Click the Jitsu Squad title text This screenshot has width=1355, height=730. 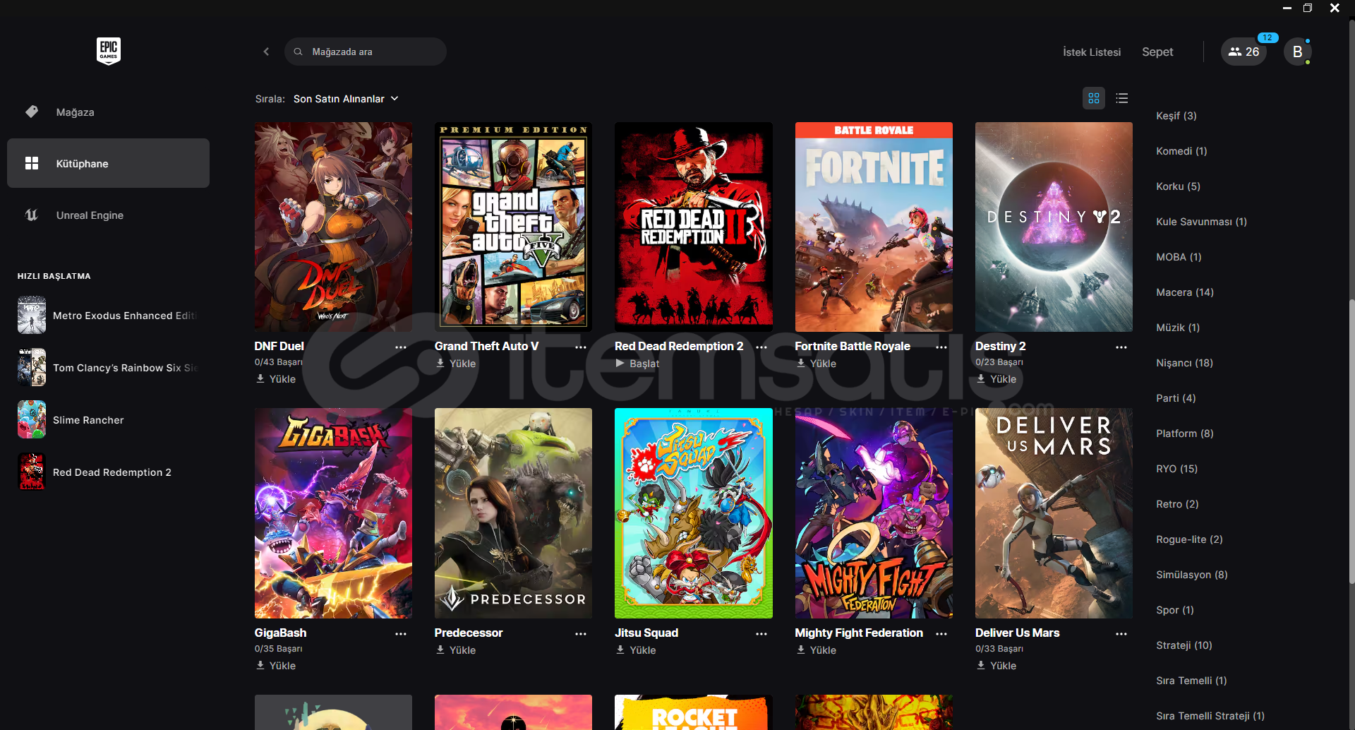click(646, 633)
